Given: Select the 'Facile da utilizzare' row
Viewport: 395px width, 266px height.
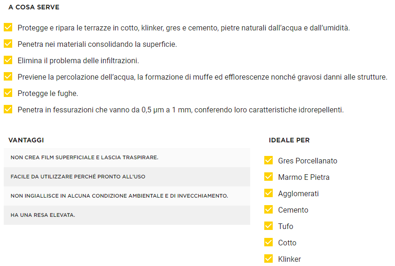Looking at the screenshot, I should pyautogui.click(x=127, y=177).
